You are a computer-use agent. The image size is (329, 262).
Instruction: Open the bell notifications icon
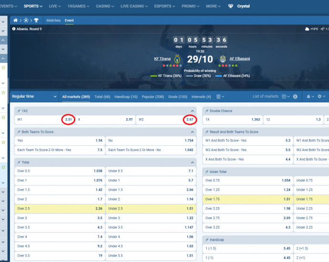click(x=308, y=97)
